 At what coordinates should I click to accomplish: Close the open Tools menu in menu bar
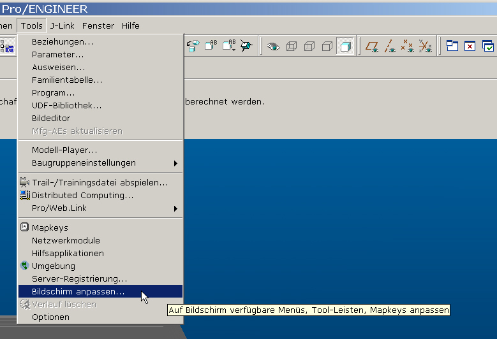point(32,25)
